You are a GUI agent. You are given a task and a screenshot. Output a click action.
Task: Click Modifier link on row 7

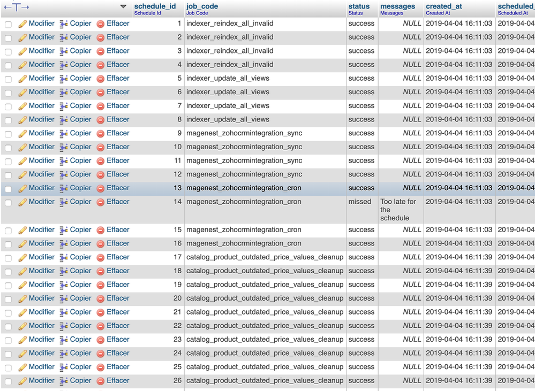pos(42,106)
